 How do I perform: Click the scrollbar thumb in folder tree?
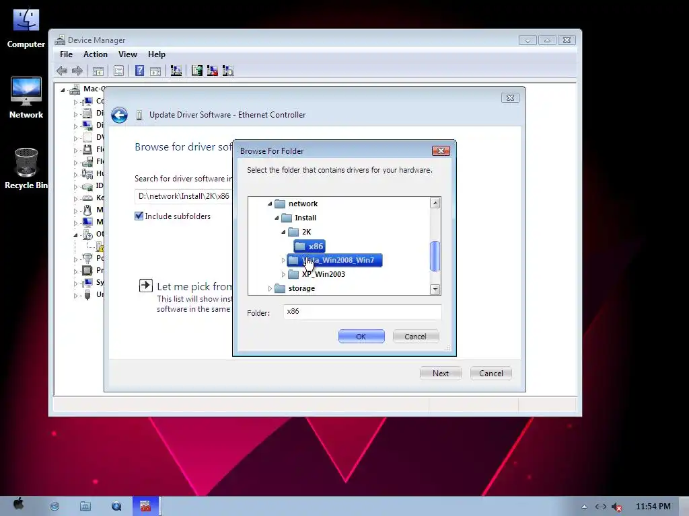(x=435, y=256)
